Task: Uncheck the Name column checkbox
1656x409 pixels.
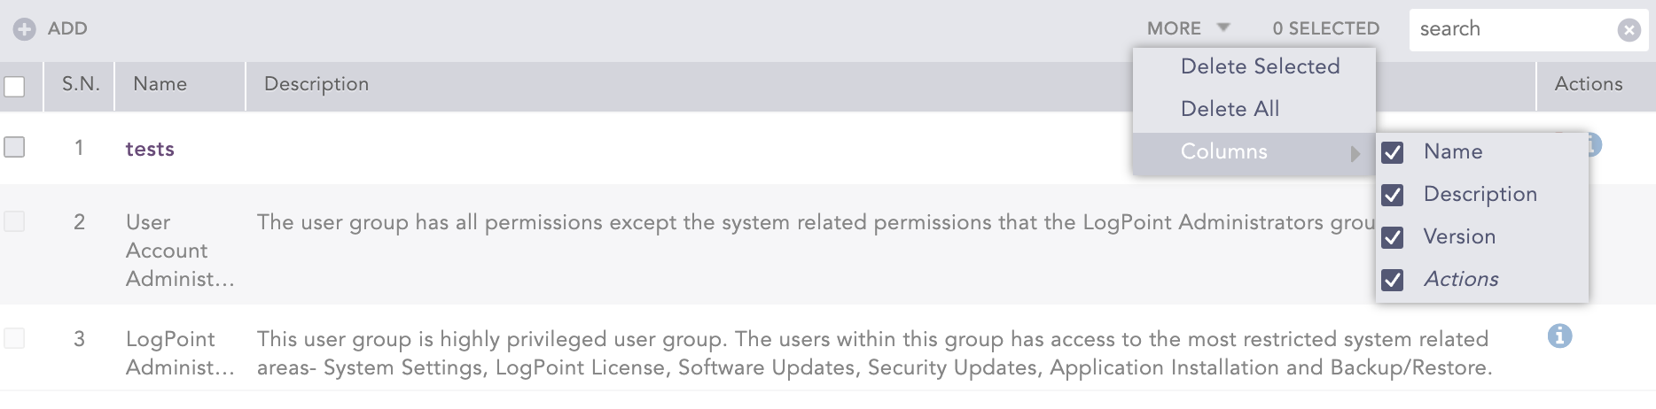Action: (x=1393, y=152)
